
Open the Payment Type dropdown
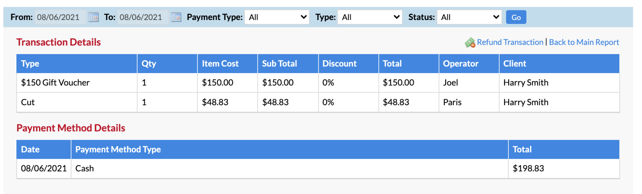pos(277,17)
